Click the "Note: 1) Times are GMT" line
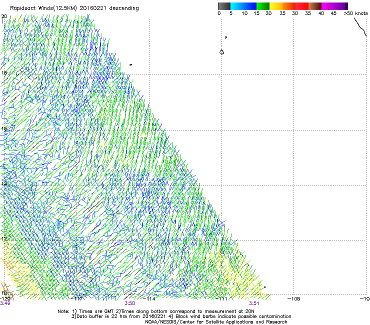The height and width of the screenshot is (325, 370). coord(156,311)
